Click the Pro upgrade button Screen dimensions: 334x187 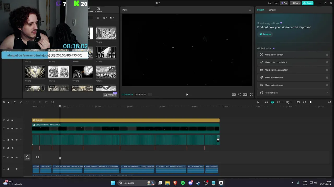[284, 3]
